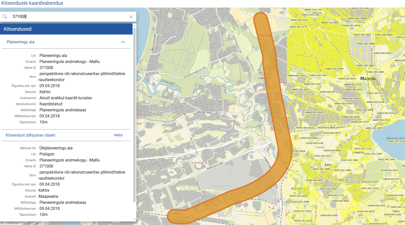Open Kitsendust põhjustav objekt heading
Screen dimensions: 405x225
click(30, 135)
